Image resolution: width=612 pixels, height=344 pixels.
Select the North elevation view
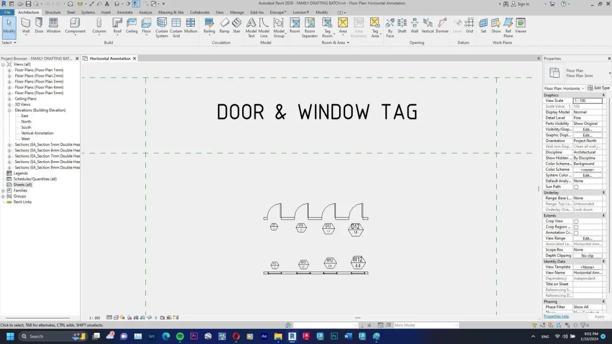(26, 122)
